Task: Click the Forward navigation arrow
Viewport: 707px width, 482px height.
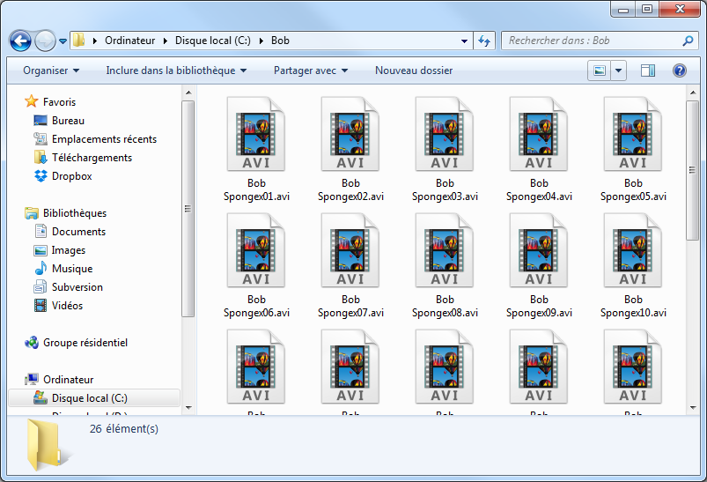Action: tap(45, 41)
